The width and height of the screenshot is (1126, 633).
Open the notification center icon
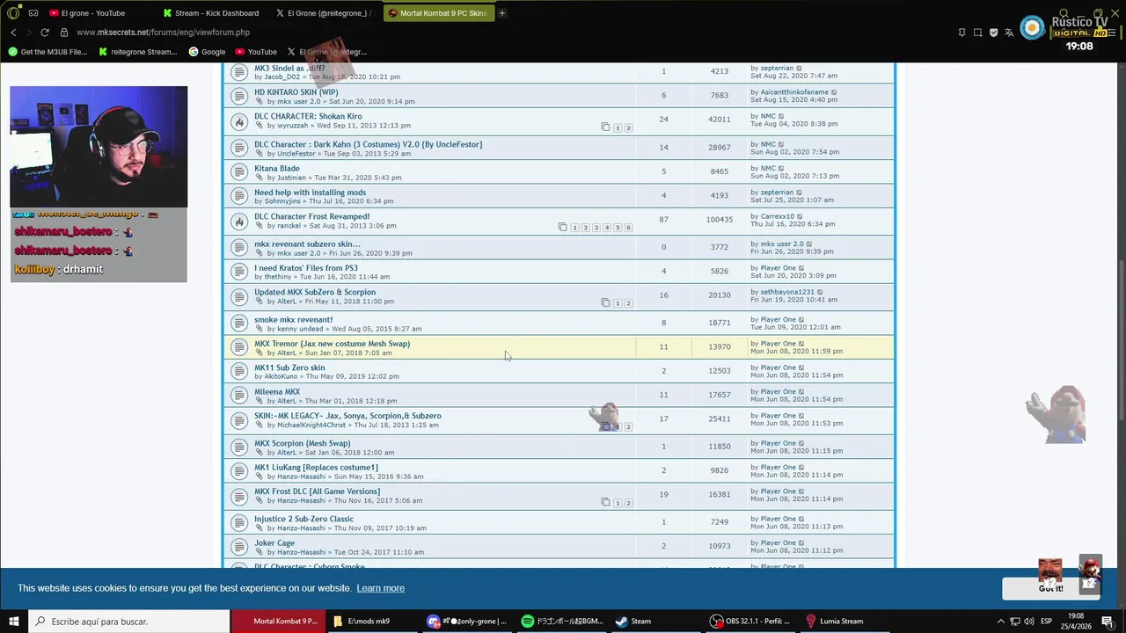[1108, 622]
